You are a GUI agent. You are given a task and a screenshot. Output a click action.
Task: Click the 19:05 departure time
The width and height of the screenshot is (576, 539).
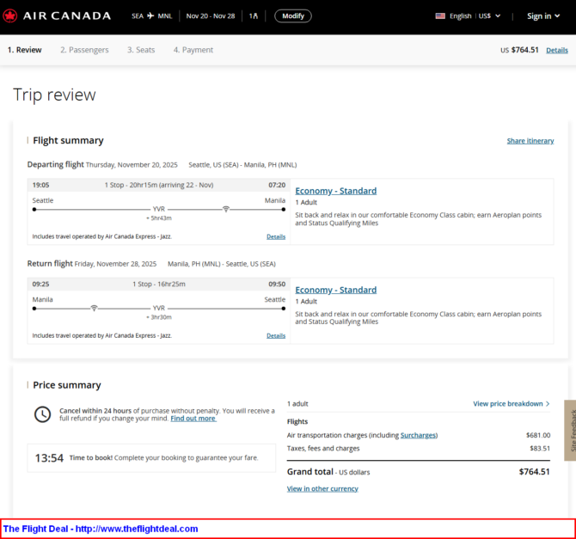coord(40,185)
